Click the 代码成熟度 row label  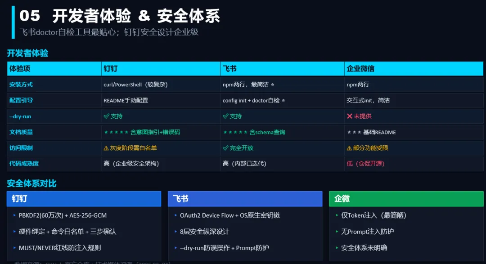point(24,164)
